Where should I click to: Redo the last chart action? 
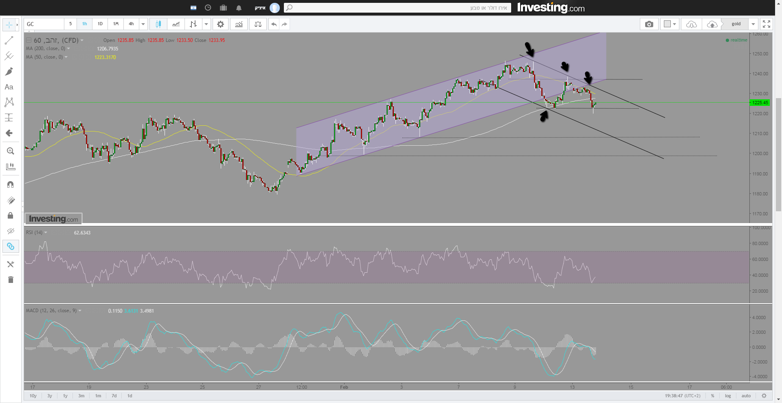[x=284, y=24]
